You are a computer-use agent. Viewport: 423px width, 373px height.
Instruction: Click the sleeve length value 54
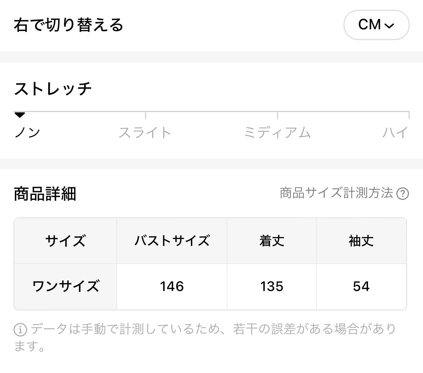click(361, 286)
